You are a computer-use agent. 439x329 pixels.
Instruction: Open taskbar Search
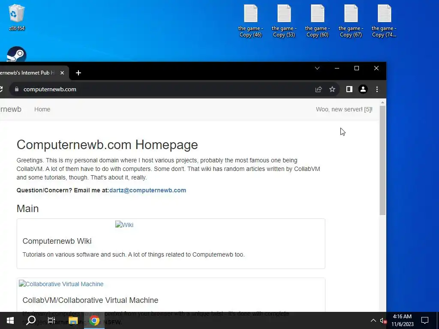tap(31, 320)
